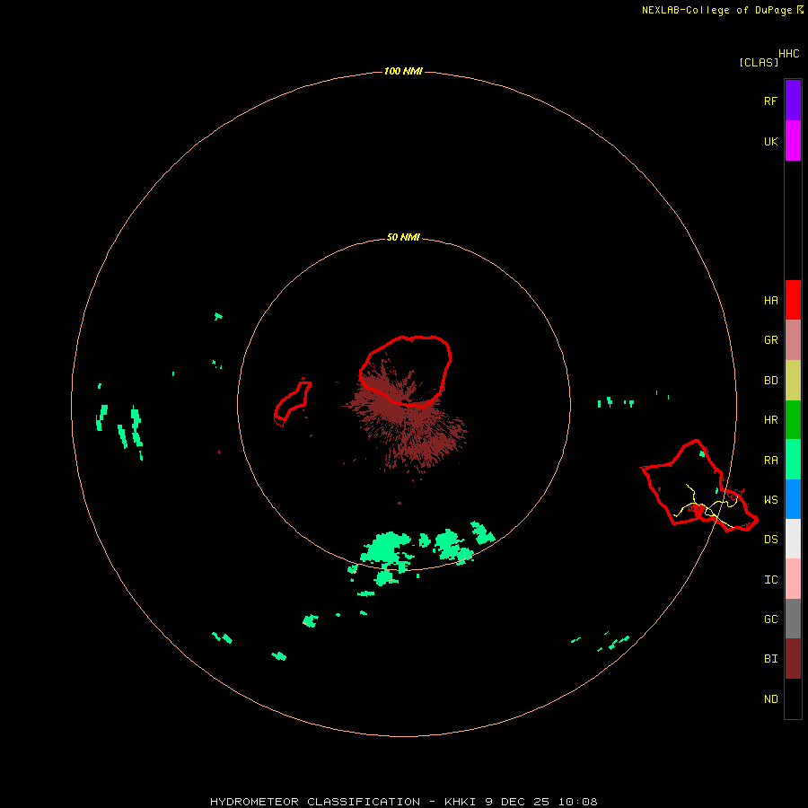Click the IC legend label

770,580
